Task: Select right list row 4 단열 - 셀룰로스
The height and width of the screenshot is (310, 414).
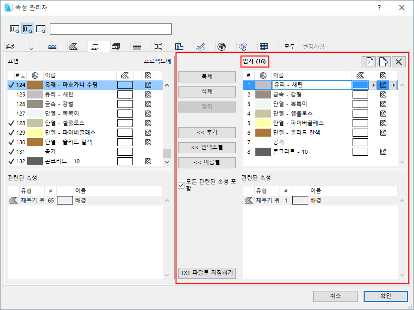Action: (320, 114)
